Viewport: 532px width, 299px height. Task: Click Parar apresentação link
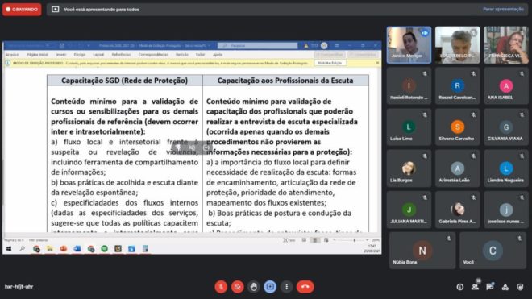coord(503,9)
